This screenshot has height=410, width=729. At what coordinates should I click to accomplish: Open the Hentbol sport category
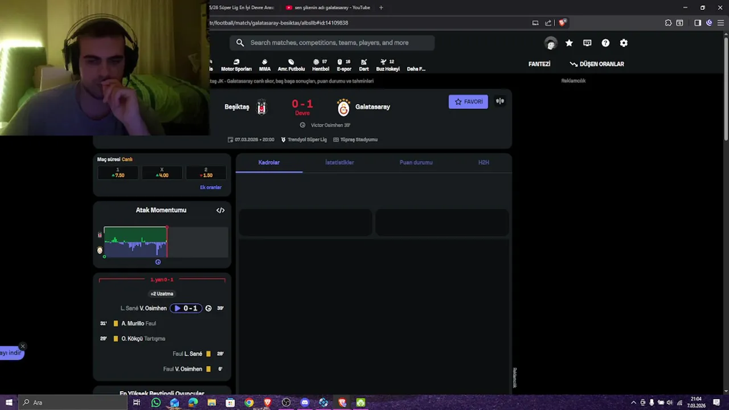321,65
